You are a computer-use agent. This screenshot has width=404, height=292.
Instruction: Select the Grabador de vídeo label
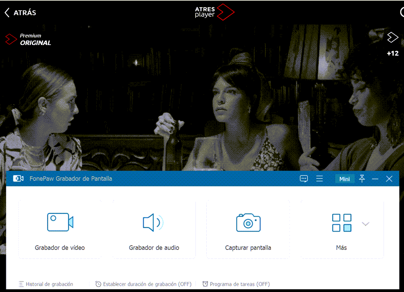point(60,248)
